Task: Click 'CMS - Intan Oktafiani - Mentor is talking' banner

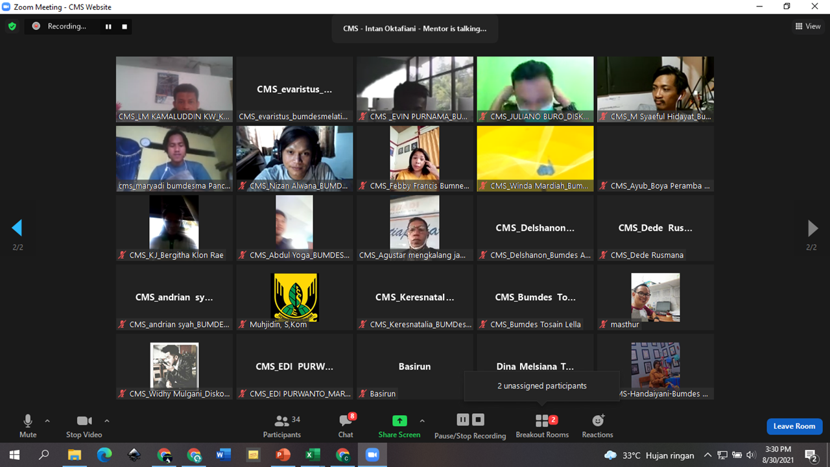Action: [415, 29]
